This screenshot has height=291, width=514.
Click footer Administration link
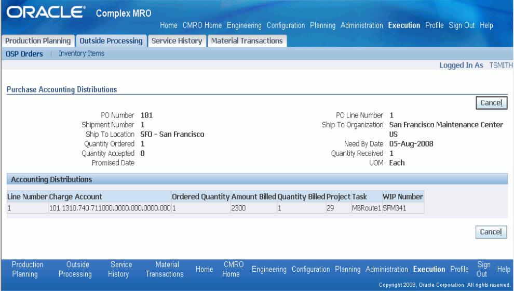(x=386, y=269)
